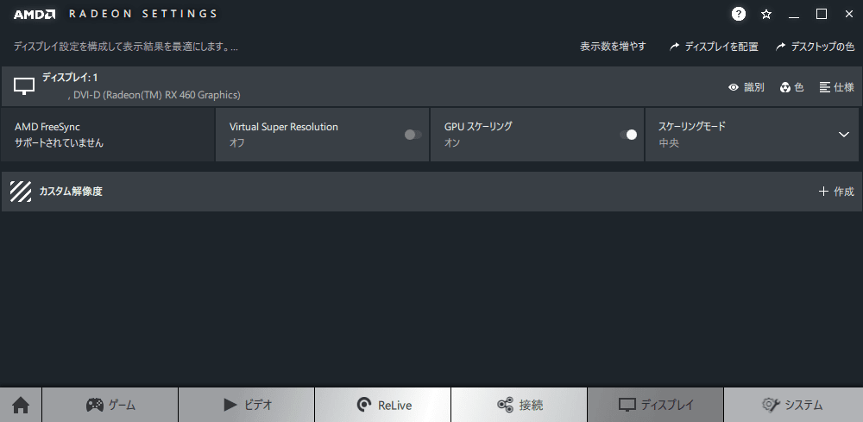Open デスクトップの色 link
Screen dimensions: 863x422
coord(816,47)
